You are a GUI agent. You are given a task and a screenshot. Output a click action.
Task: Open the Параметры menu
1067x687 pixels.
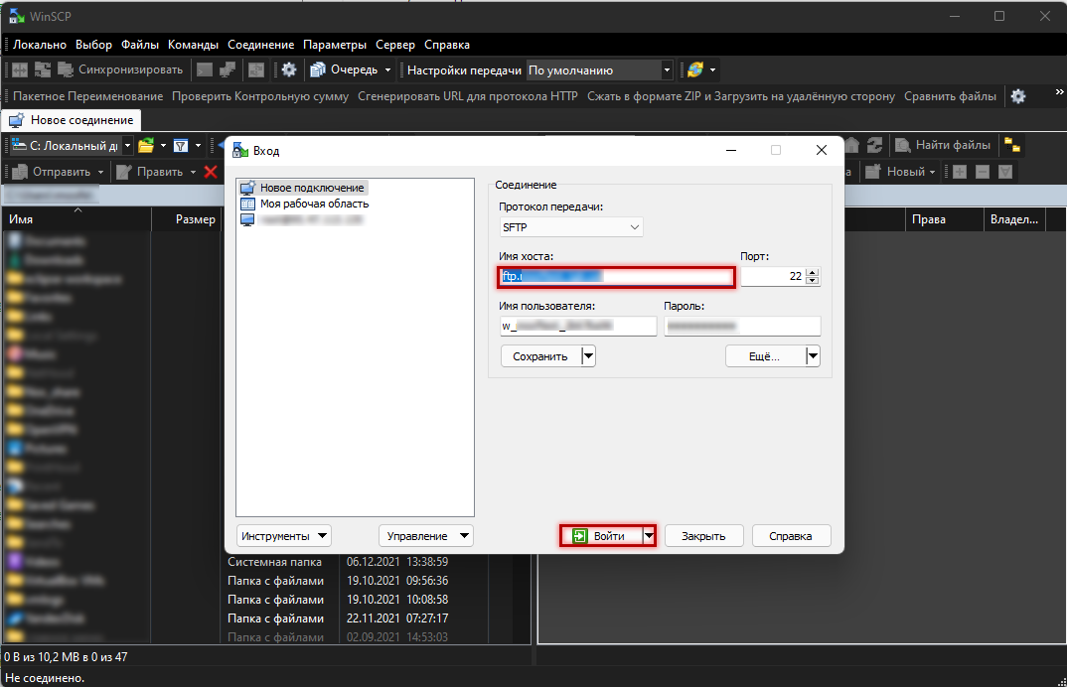pos(335,45)
